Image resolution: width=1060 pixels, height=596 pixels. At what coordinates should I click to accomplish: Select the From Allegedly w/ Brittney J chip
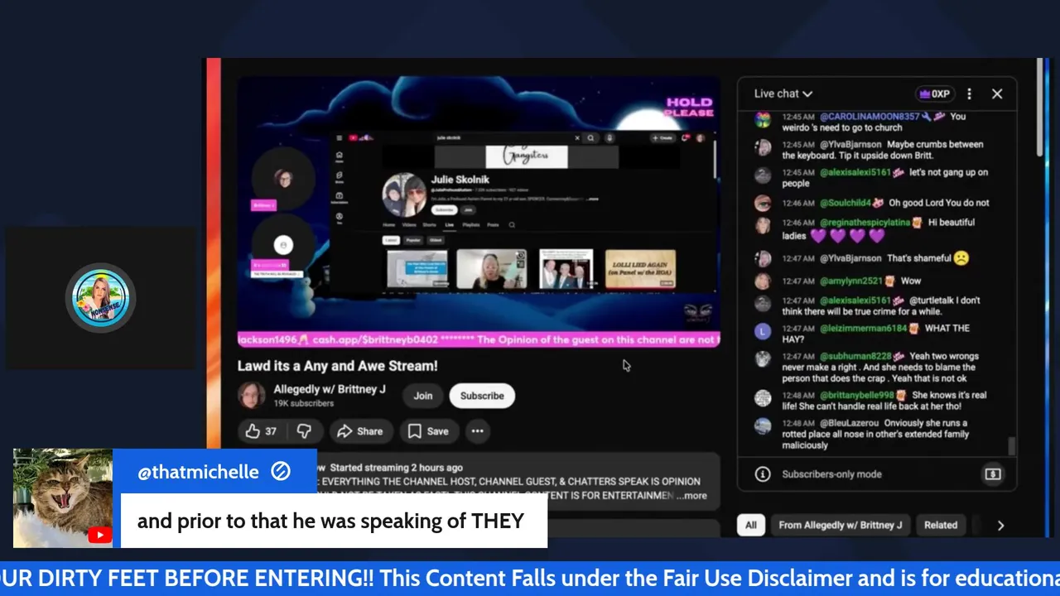coord(841,525)
